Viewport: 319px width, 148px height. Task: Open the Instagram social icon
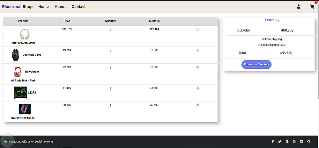[x=294, y=142]
